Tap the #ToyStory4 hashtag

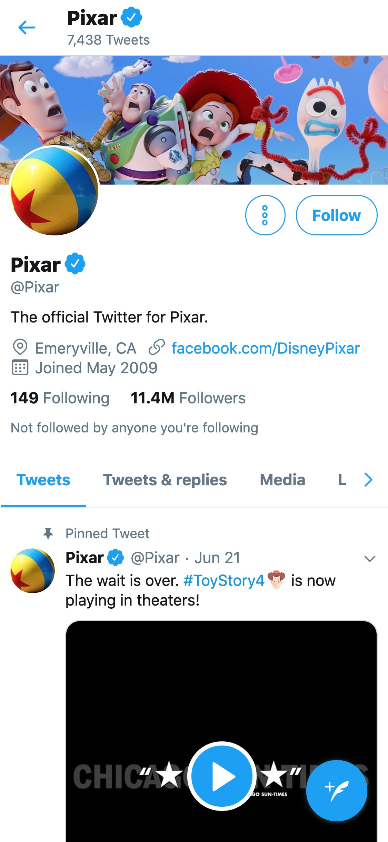224,581
